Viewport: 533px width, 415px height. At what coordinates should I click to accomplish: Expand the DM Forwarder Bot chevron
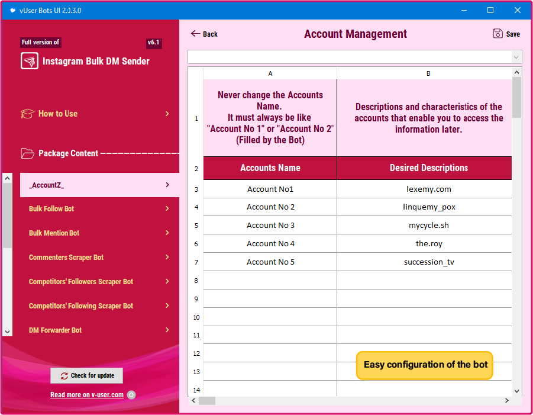[167, 330]
